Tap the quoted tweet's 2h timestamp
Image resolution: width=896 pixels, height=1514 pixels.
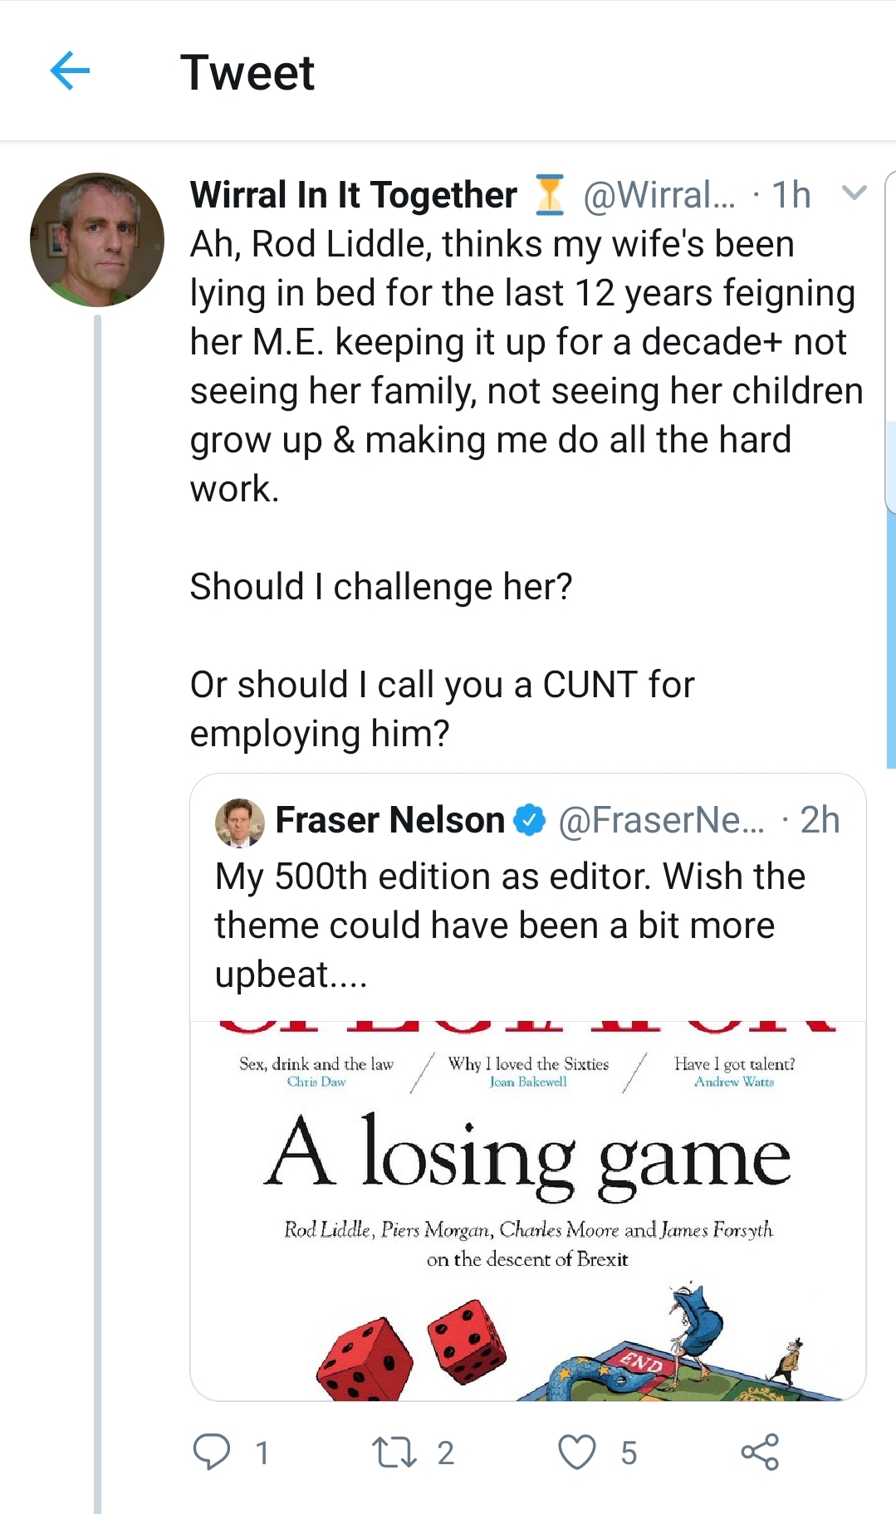point(820,820)
